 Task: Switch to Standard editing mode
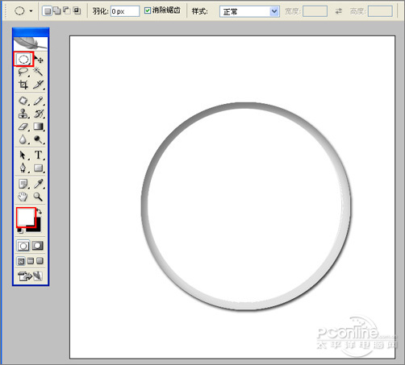(x=23, y=246)
